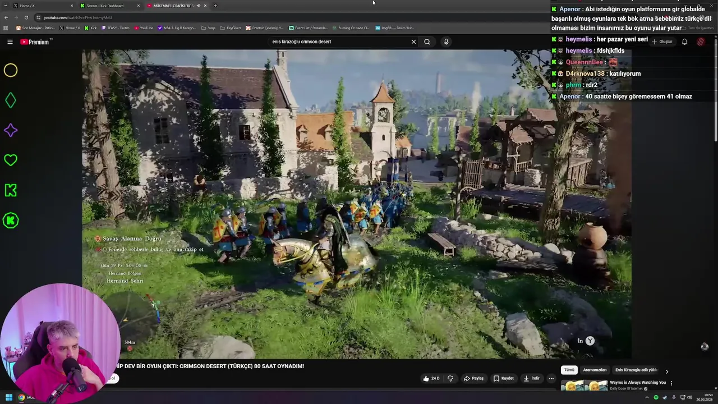The width and height of the screenshot is (718, 404).
Task: Close the Stream - Kick Dashboard tab
Action: (139, 6)
